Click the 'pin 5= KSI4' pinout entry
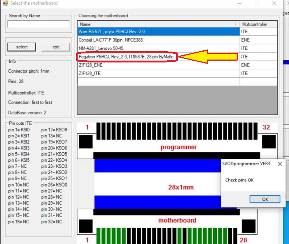 19,154
